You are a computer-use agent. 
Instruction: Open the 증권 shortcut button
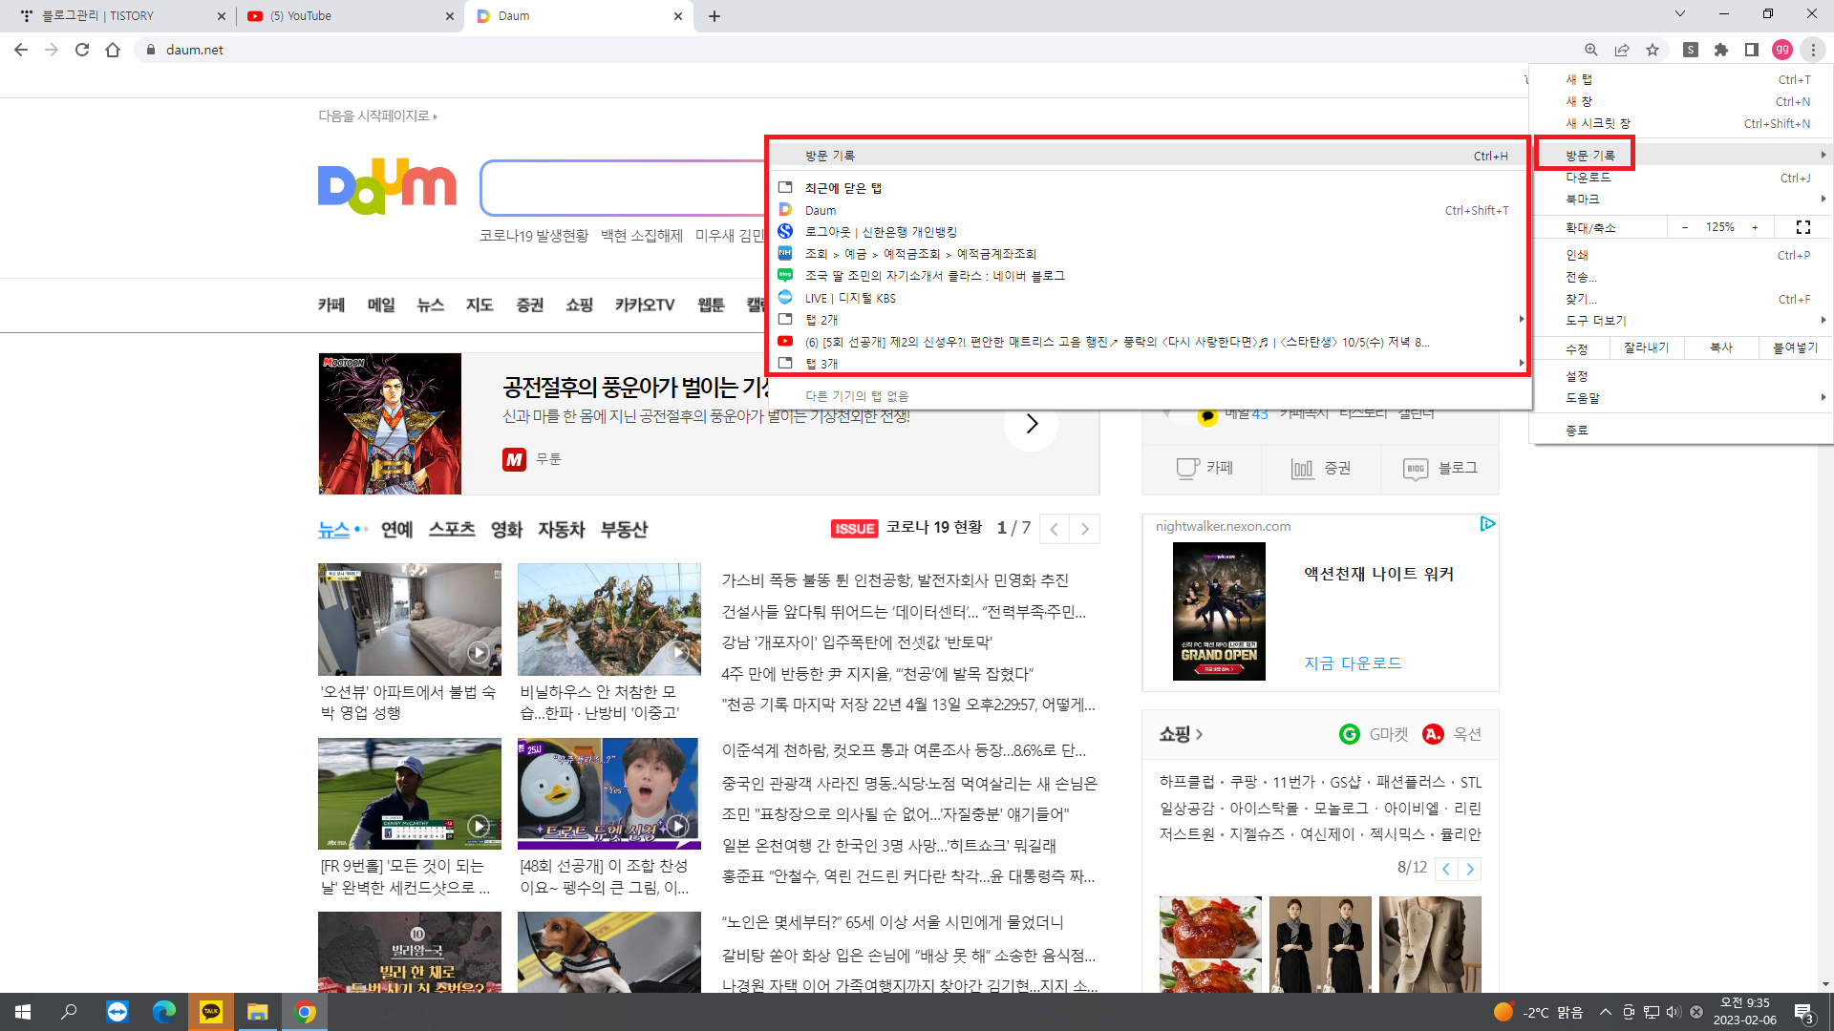tap(1321, 468)
